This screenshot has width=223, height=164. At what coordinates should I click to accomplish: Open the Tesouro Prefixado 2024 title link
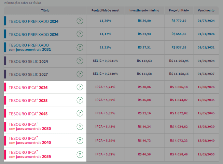click(33, 22)
